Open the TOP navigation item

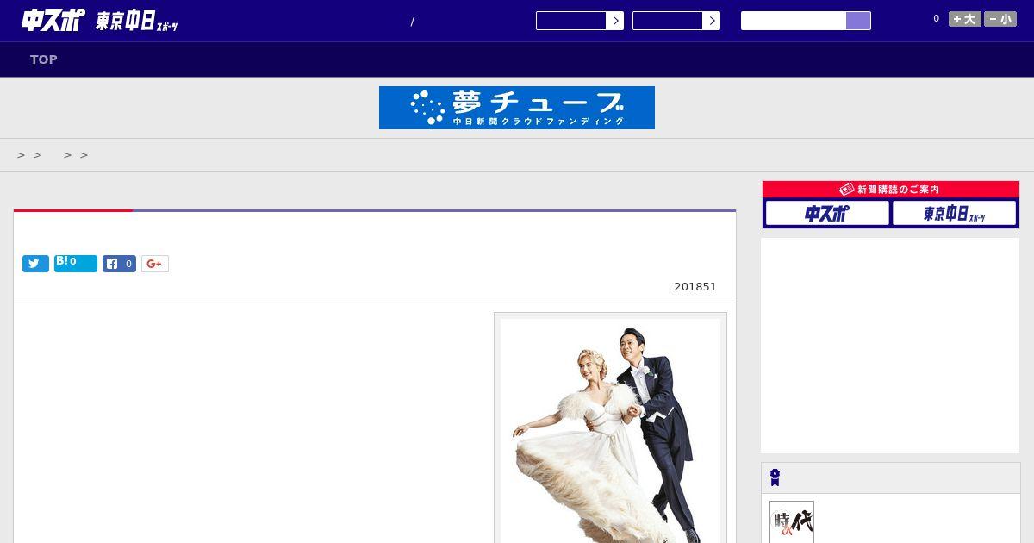pyautogui.click(x=44, y=59)
